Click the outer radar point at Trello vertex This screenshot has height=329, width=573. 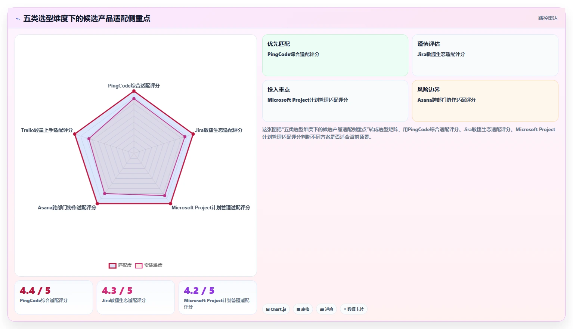pos(75,134)
